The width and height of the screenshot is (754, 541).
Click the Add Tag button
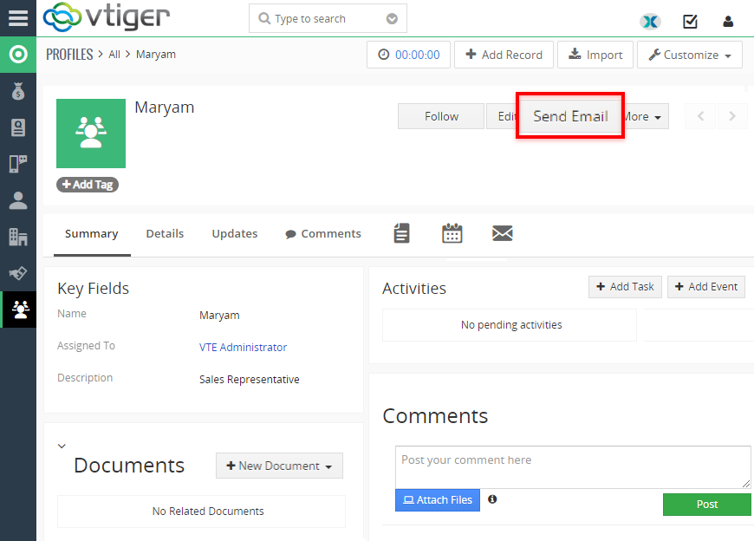click(88, 184)
